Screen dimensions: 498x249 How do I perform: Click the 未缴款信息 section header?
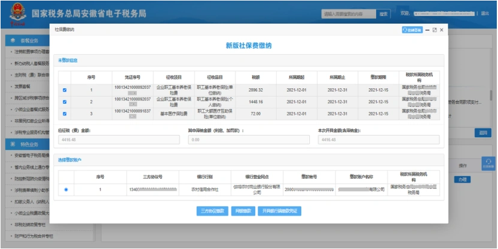(x=68, y=60)
